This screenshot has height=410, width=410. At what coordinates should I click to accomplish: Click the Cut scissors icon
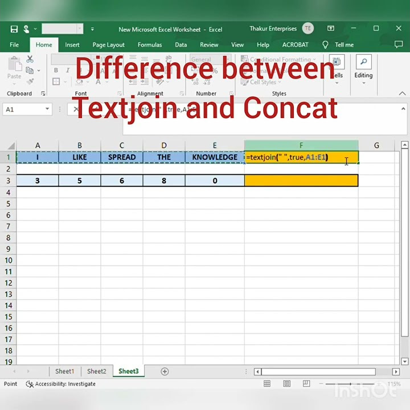tap(30, 59)
